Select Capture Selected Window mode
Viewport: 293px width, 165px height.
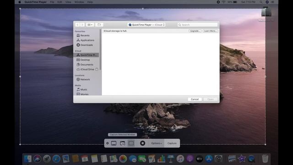[x=122, y=143]
